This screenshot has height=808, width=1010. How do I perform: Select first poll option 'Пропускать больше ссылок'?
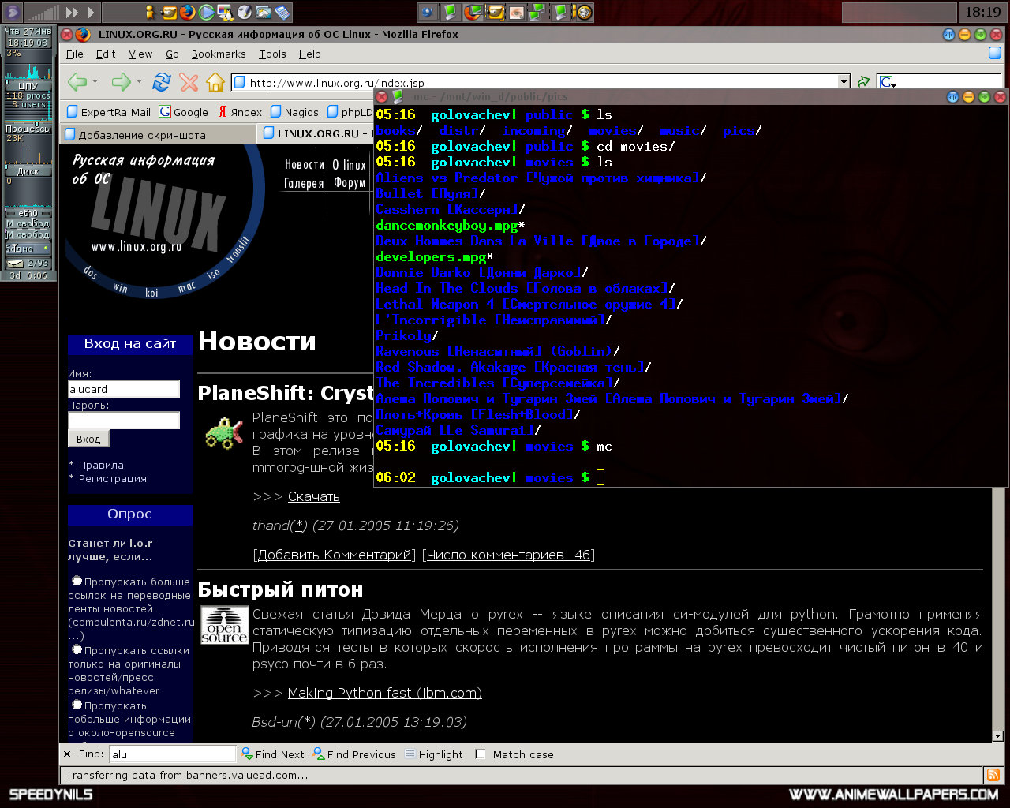(77, 581)
